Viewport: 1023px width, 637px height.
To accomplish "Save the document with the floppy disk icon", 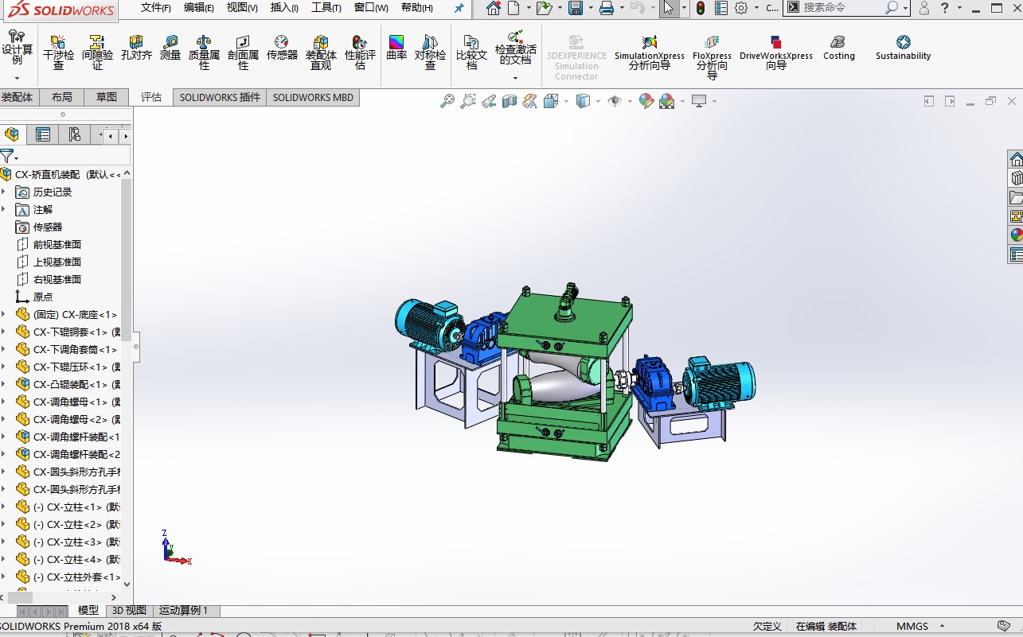I will (x=576, y=8).
